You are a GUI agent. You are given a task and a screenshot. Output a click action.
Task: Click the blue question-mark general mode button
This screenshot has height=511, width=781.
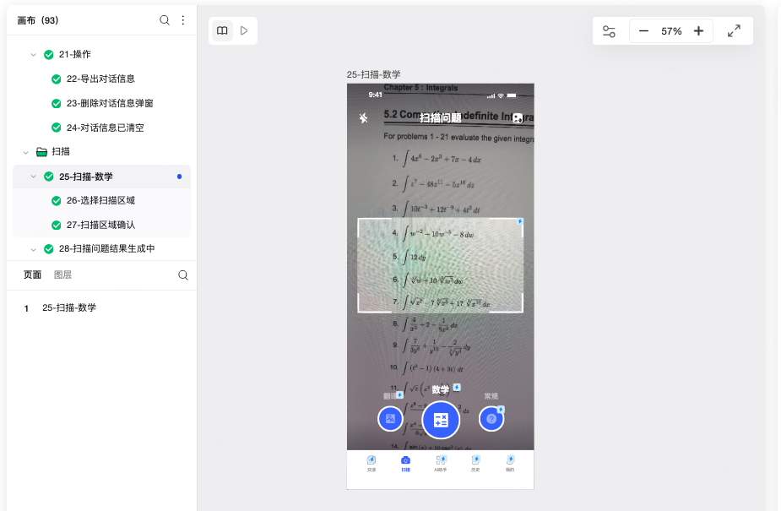(x=491, y=419)
